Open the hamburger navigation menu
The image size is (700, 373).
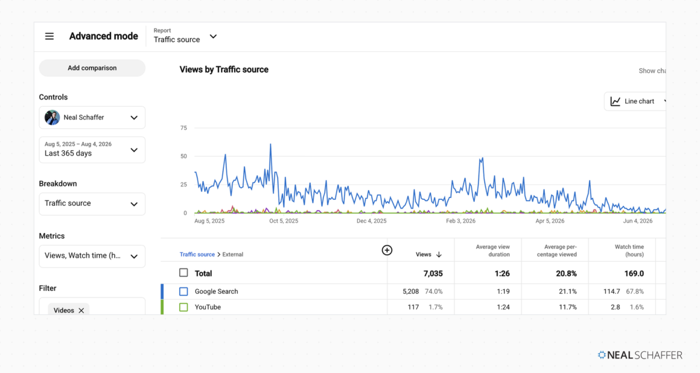[x=50, y=36]
